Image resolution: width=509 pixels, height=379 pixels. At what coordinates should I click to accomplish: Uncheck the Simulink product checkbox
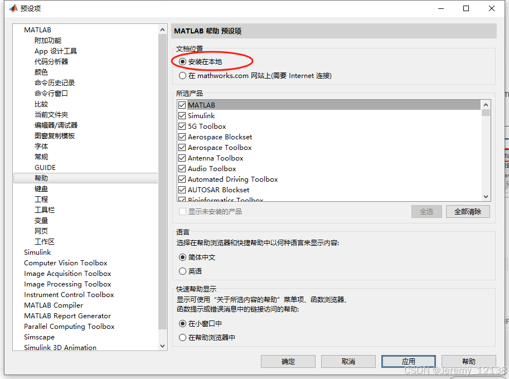[182, 116]
